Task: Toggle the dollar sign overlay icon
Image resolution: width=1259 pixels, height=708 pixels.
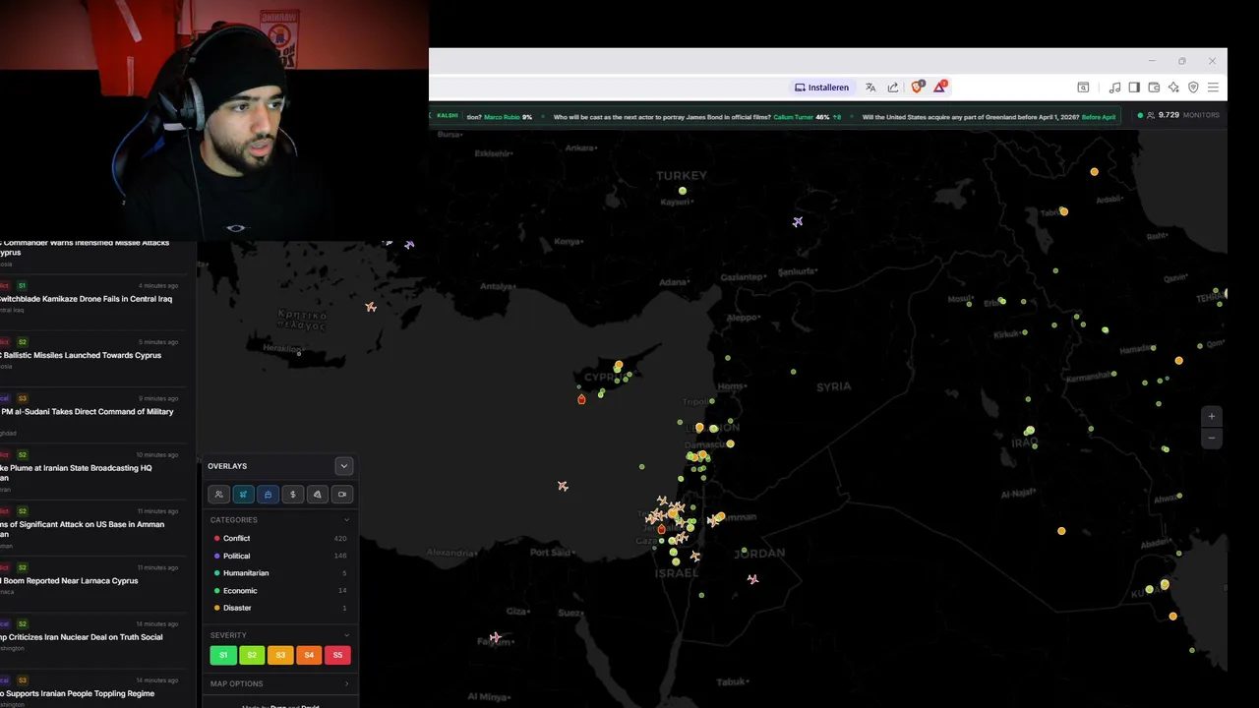Action: click(292, 495)
